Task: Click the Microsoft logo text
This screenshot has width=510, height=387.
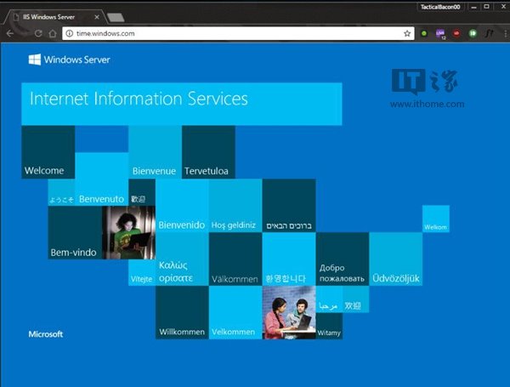Action: (46, 334)
